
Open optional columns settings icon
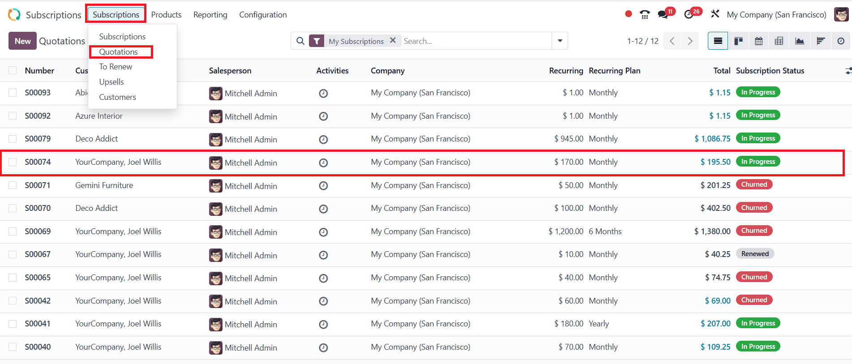pyautogui.click(x=848, y=71)
